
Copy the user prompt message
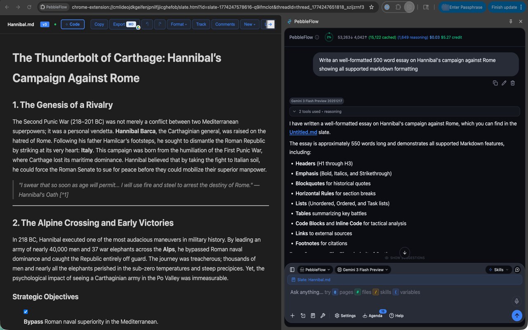point(495,83)
